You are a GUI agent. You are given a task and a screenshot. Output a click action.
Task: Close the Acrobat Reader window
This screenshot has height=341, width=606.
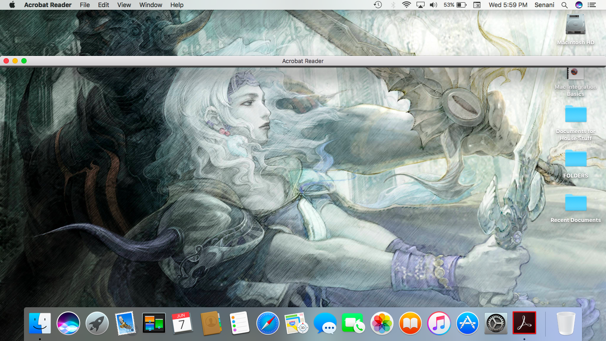tap(6, 61)
